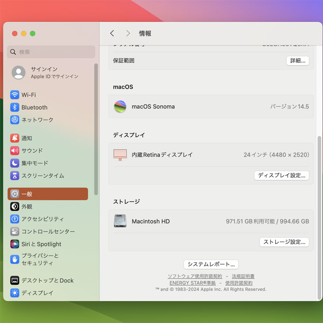Select デスクトップと Dock label
The image size is (323, 323).
click(47, 281)
